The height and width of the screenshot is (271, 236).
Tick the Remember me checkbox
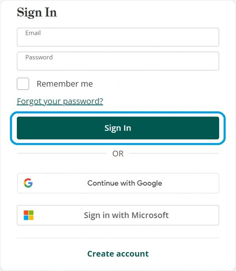[x=23, y=84]
